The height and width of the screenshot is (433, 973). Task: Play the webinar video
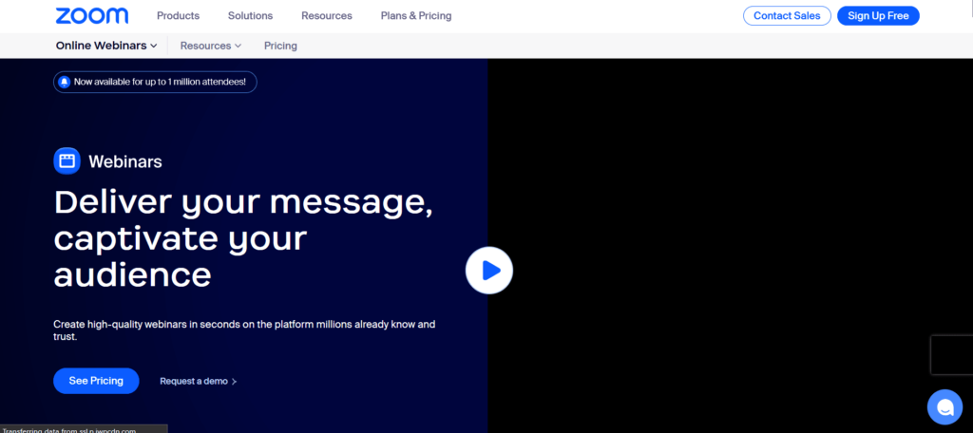(489, 270)
